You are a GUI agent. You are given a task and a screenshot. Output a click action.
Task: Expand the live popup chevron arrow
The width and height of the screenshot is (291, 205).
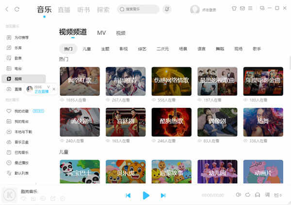(48, 87)
